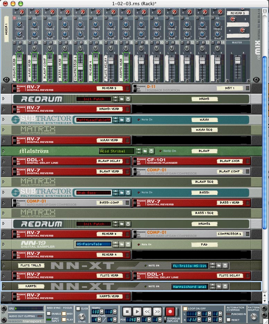The image size is (269, 324).
Task: Save the WAAH Subtractor patch to disk
Action: (128, 120)
